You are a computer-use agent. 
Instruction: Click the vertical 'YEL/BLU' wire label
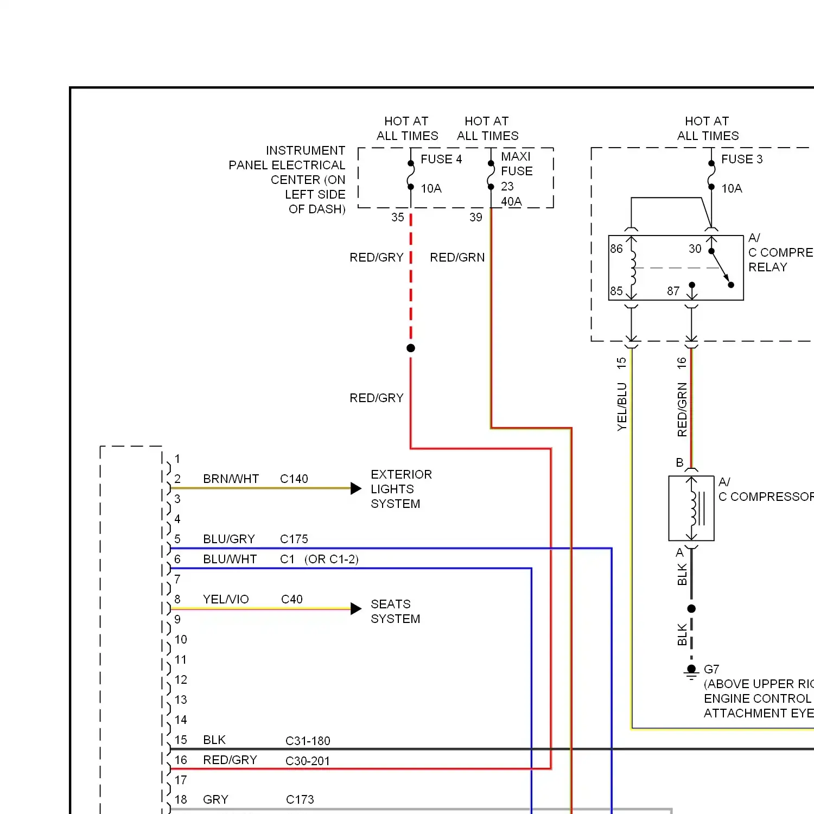pos(622,407)
